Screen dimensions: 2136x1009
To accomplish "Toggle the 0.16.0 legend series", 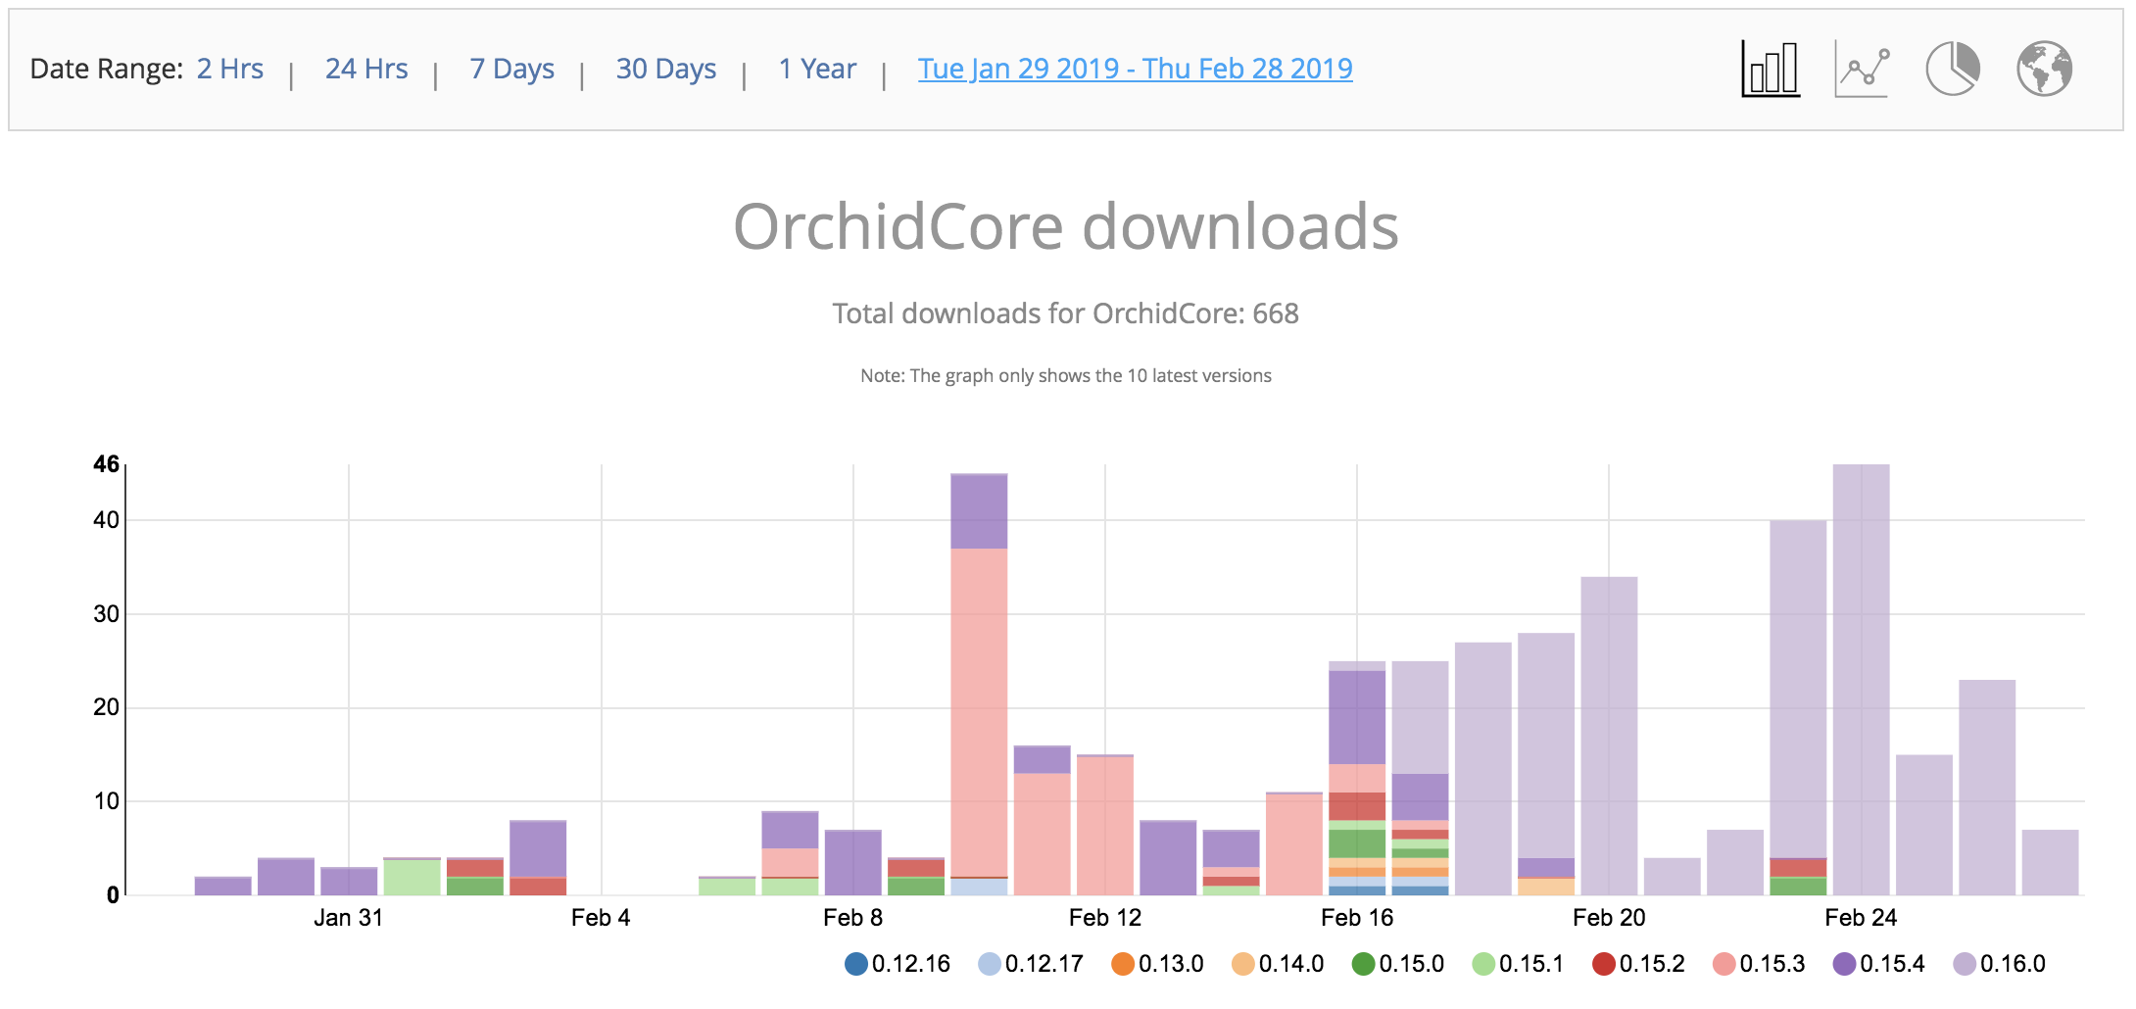I will click(1999, 964).
